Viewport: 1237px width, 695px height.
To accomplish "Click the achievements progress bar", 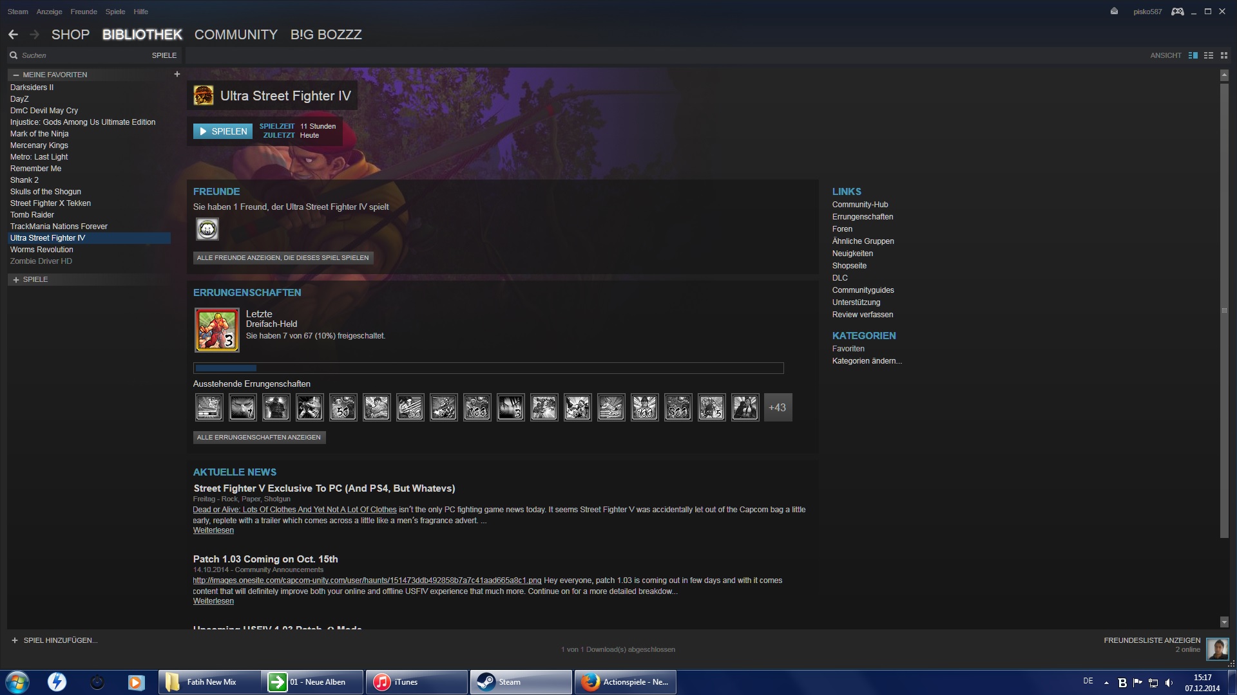I will coord(488,368).
